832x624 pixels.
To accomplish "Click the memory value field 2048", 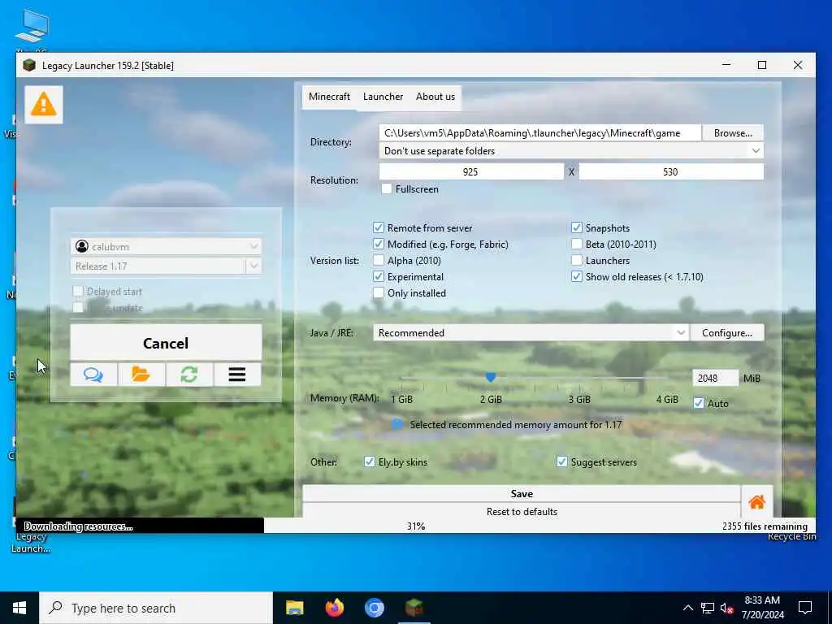I will pyautogui.click(x=715, y=378).
